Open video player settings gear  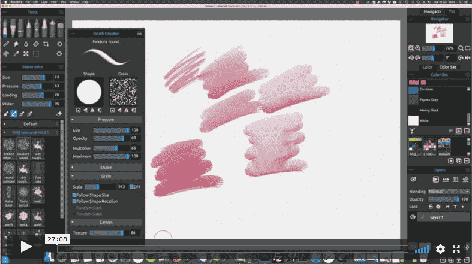440,248
